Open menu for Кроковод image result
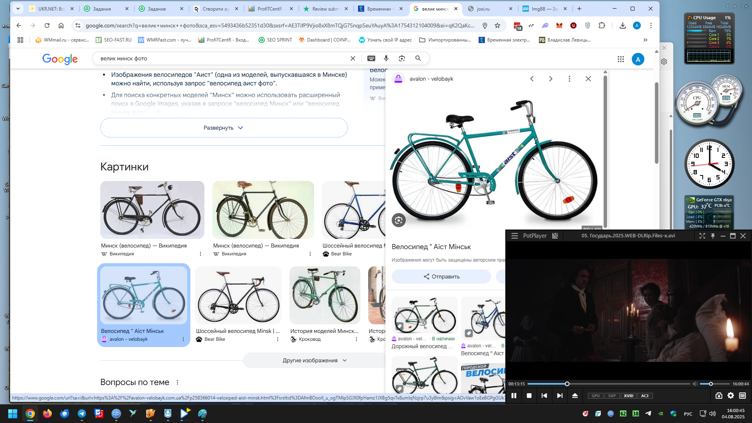Screen dimensions: 752x423 356,339
